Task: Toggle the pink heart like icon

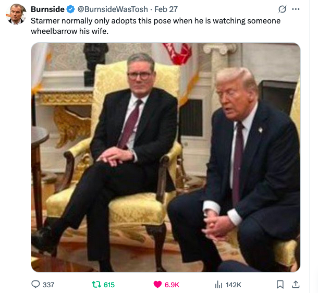Action: point(157,285)
